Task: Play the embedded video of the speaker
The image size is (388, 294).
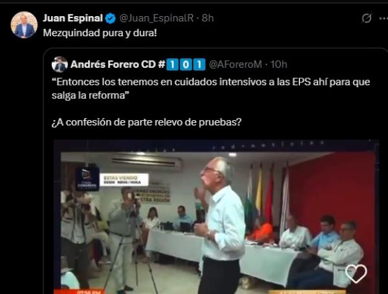Action: [x=217, y=217]
